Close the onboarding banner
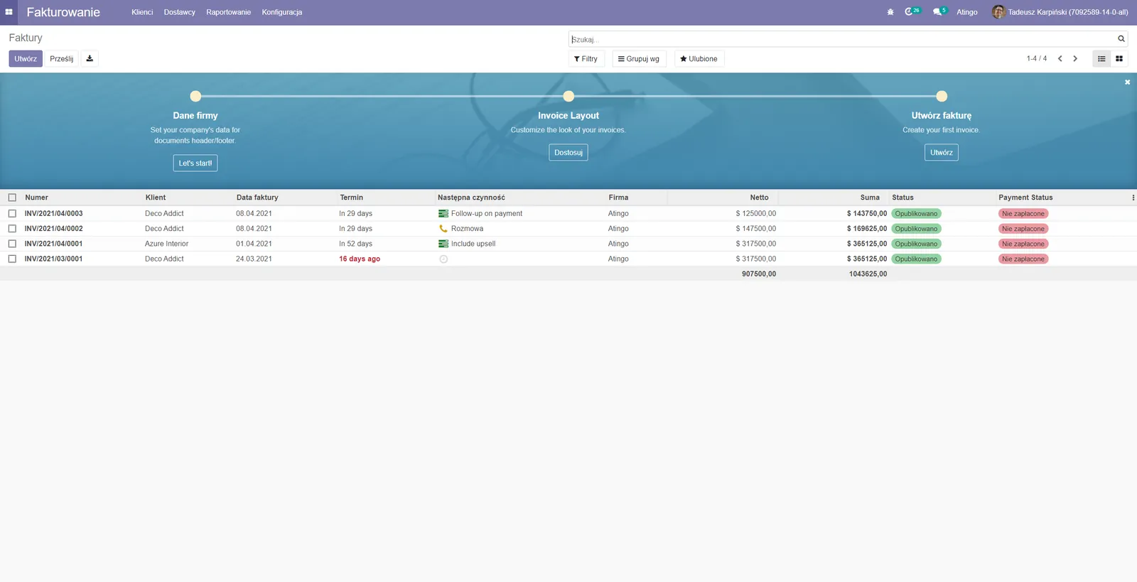This screenshot has height=582, width=1137. (x=1127, y=82)
